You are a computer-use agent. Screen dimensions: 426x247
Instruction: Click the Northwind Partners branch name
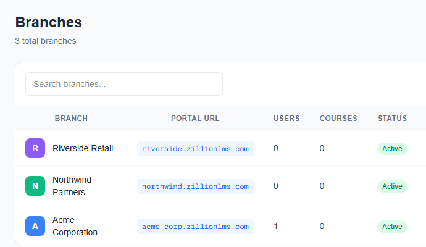click(72, 186)
